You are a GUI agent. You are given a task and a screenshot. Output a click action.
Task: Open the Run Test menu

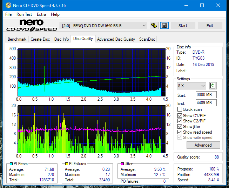pos(24,14)
